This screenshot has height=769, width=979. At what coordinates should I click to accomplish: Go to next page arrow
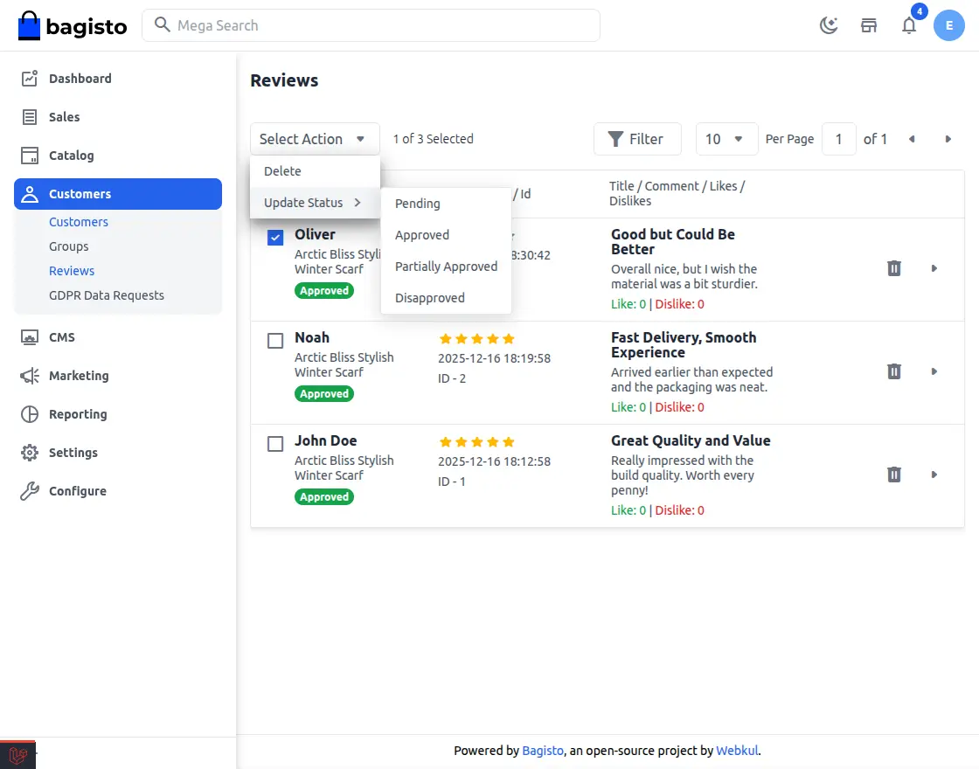[948, 139]
